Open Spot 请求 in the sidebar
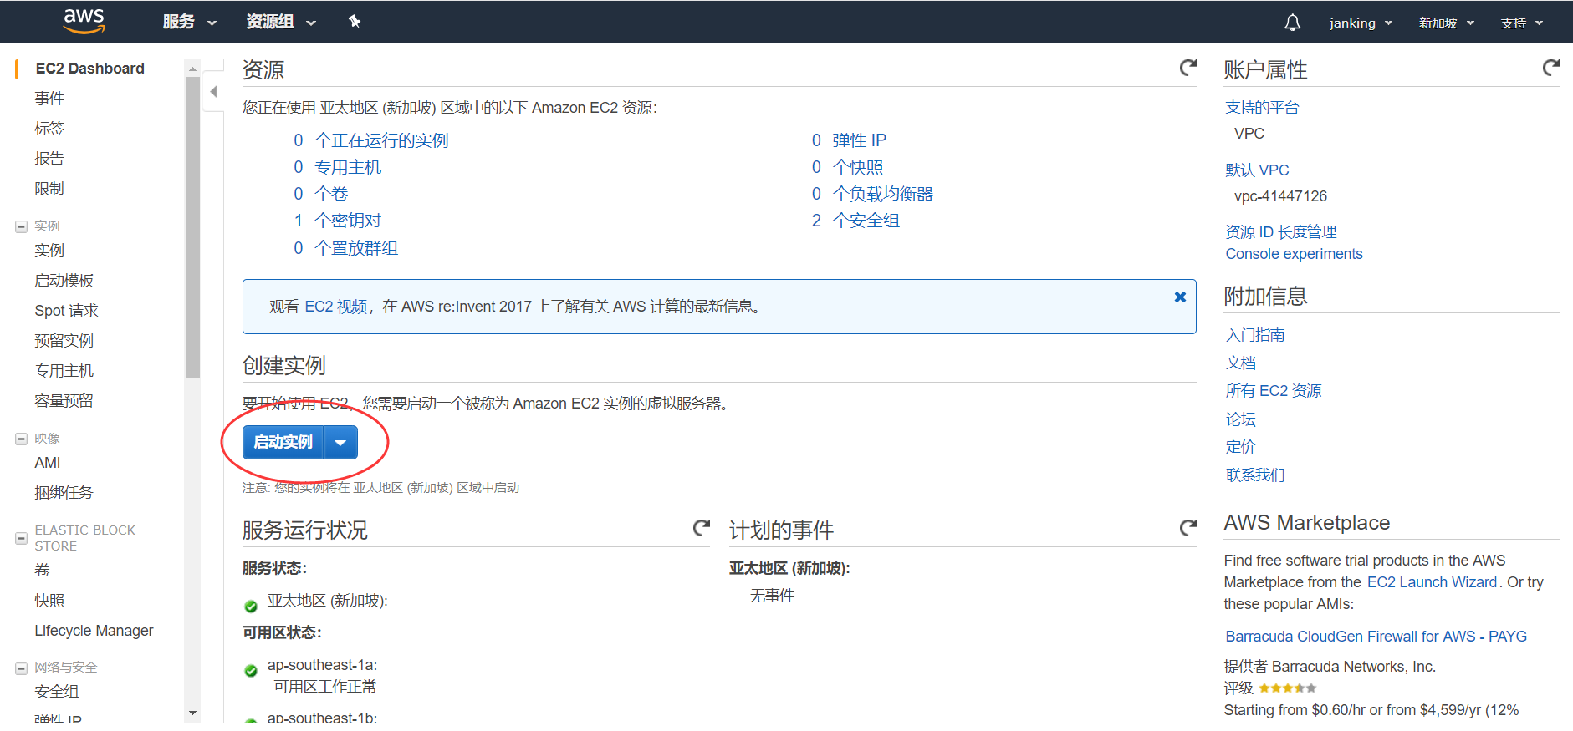This screenshot has height=731, width=1573. (x=66, y=311)
